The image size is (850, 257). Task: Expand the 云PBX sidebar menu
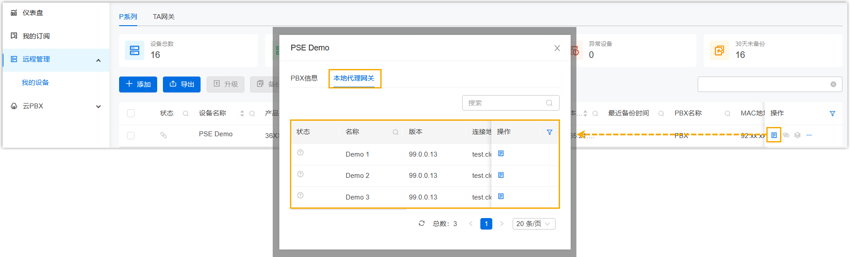coord(98,107)
